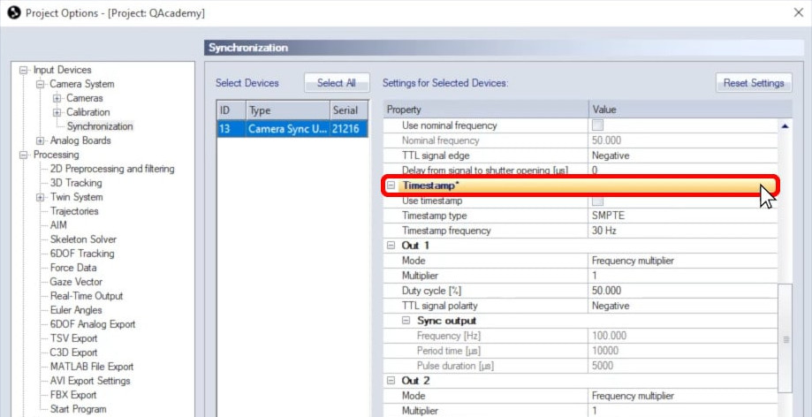The image size is (812, 417).
Task: Expand the Analog Boards node
Action: pyautogui.click(x=41, y=140)
